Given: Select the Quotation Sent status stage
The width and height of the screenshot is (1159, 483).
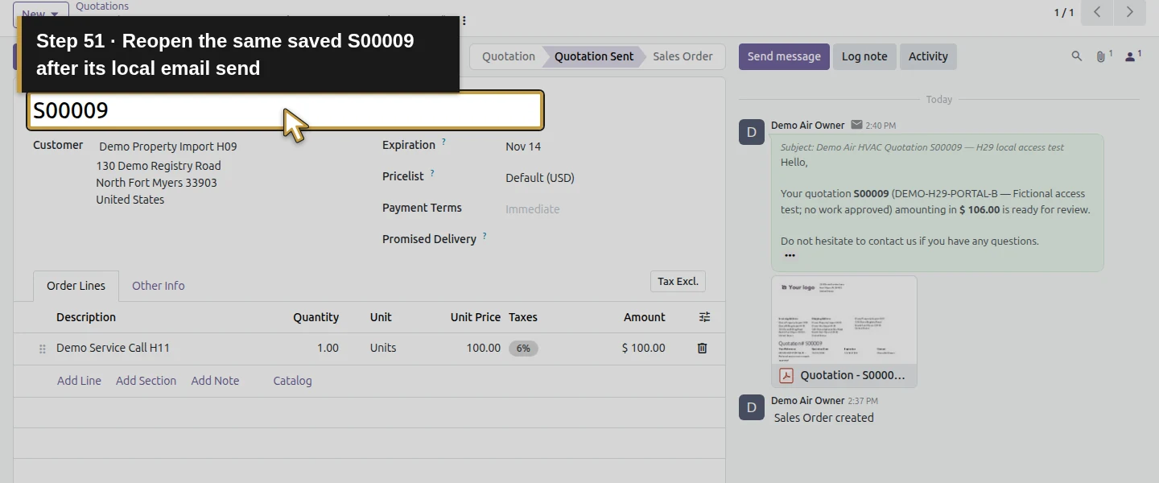Looking at the screenshot, I should (x=594, y=56).
